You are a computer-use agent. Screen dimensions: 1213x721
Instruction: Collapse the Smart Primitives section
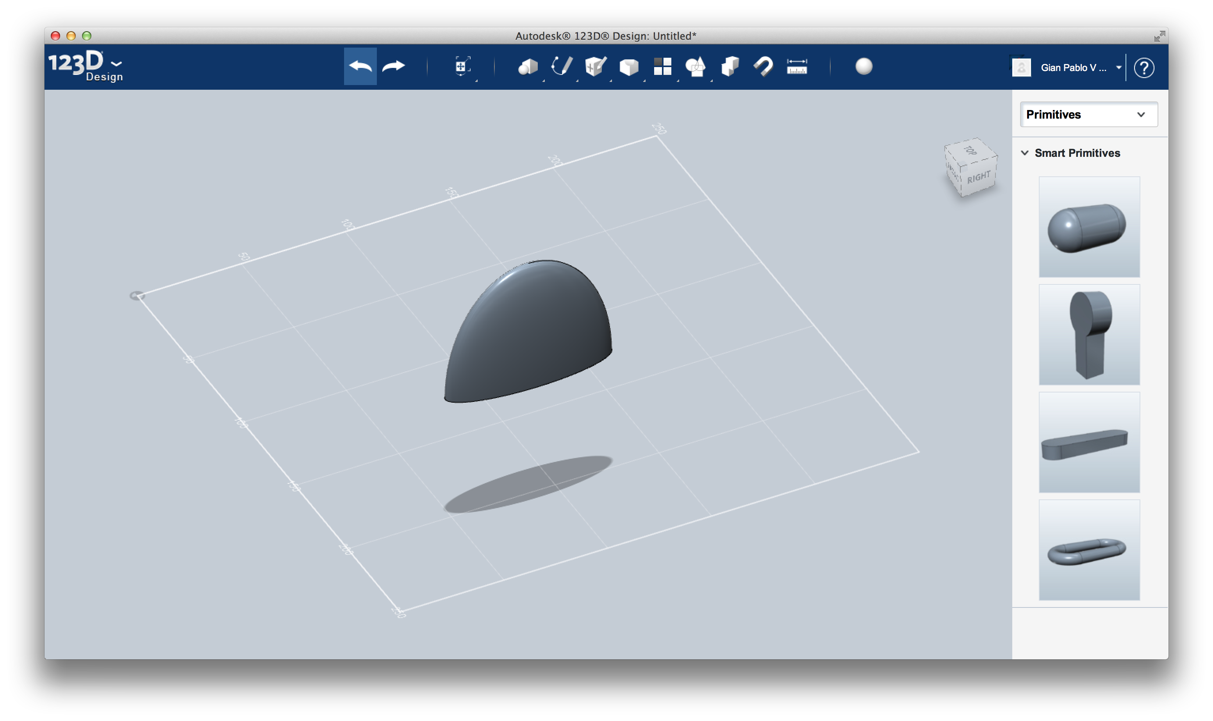click(x=1024, y=153)
